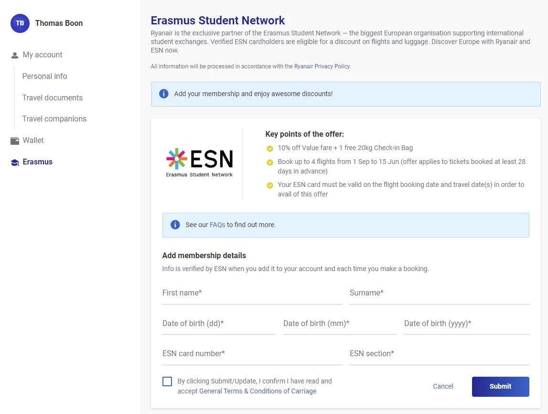Select the ESN section field

point(439,354)
